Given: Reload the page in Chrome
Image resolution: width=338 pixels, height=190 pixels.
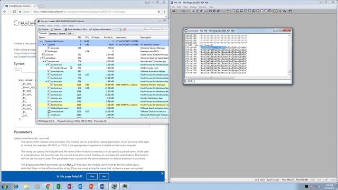Looking at the screenshot, I should pyautogui.click(x=14, y=12).
